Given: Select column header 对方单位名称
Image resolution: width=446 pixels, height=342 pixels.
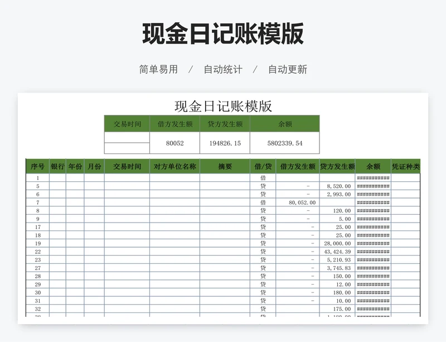Looking at the screenshot, I should [x=175, y=166].
